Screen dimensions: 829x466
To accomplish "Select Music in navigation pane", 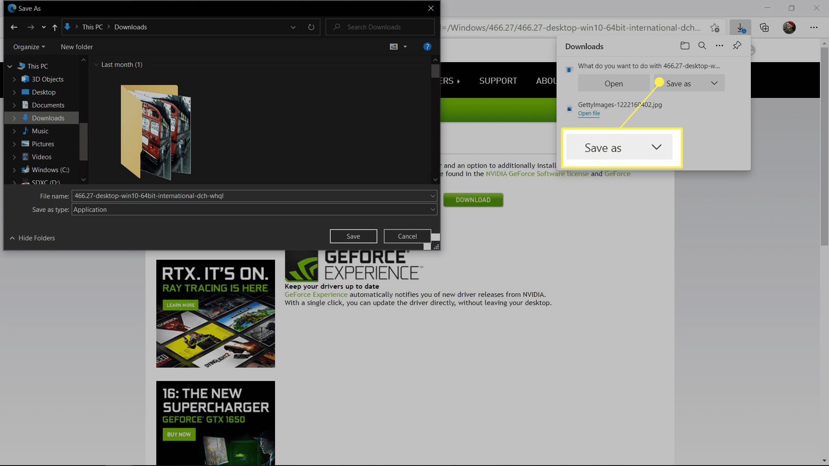I will pyautogui.click(x=40, y=131).
